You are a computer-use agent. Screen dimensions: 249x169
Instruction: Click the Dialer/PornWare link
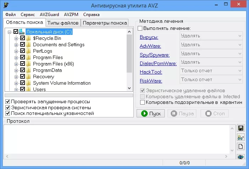point(158,63)
